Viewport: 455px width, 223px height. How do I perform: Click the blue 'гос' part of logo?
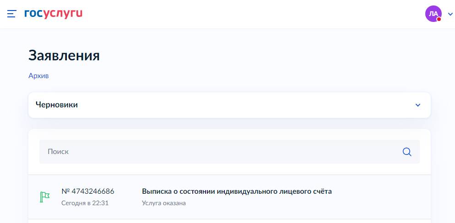click(x=34, y=13)
